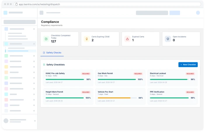Click the Last used date under Height Work Permit

(x=54, y=101)
